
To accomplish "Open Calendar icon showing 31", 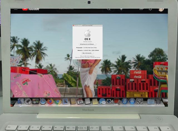I will [80, 101].
